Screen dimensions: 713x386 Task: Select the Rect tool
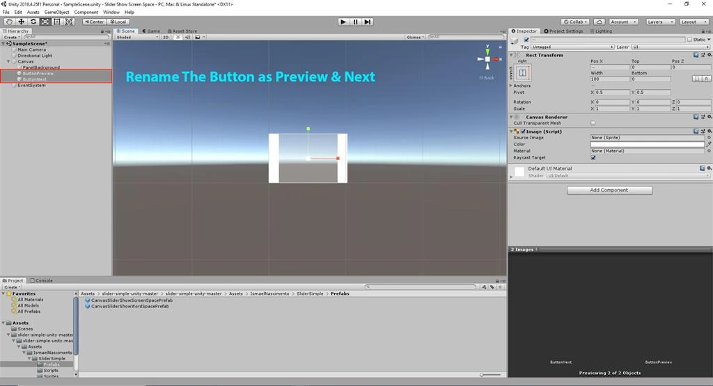click(57, 22)
